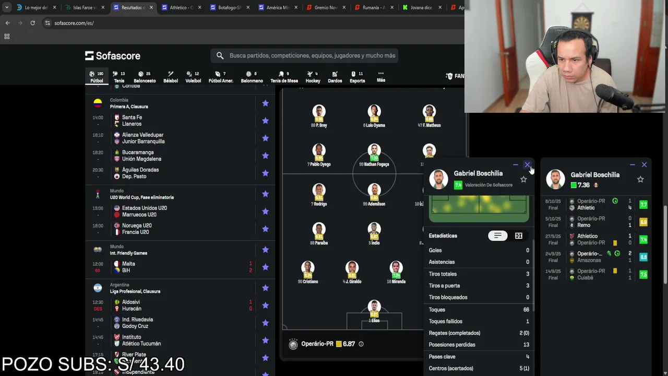Click the Operário-PR team crest icon

[293, 344]
